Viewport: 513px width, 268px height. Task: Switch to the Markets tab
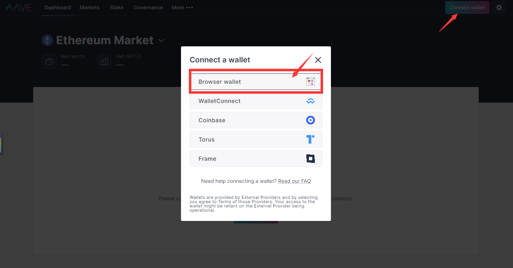tap(90, 7)
